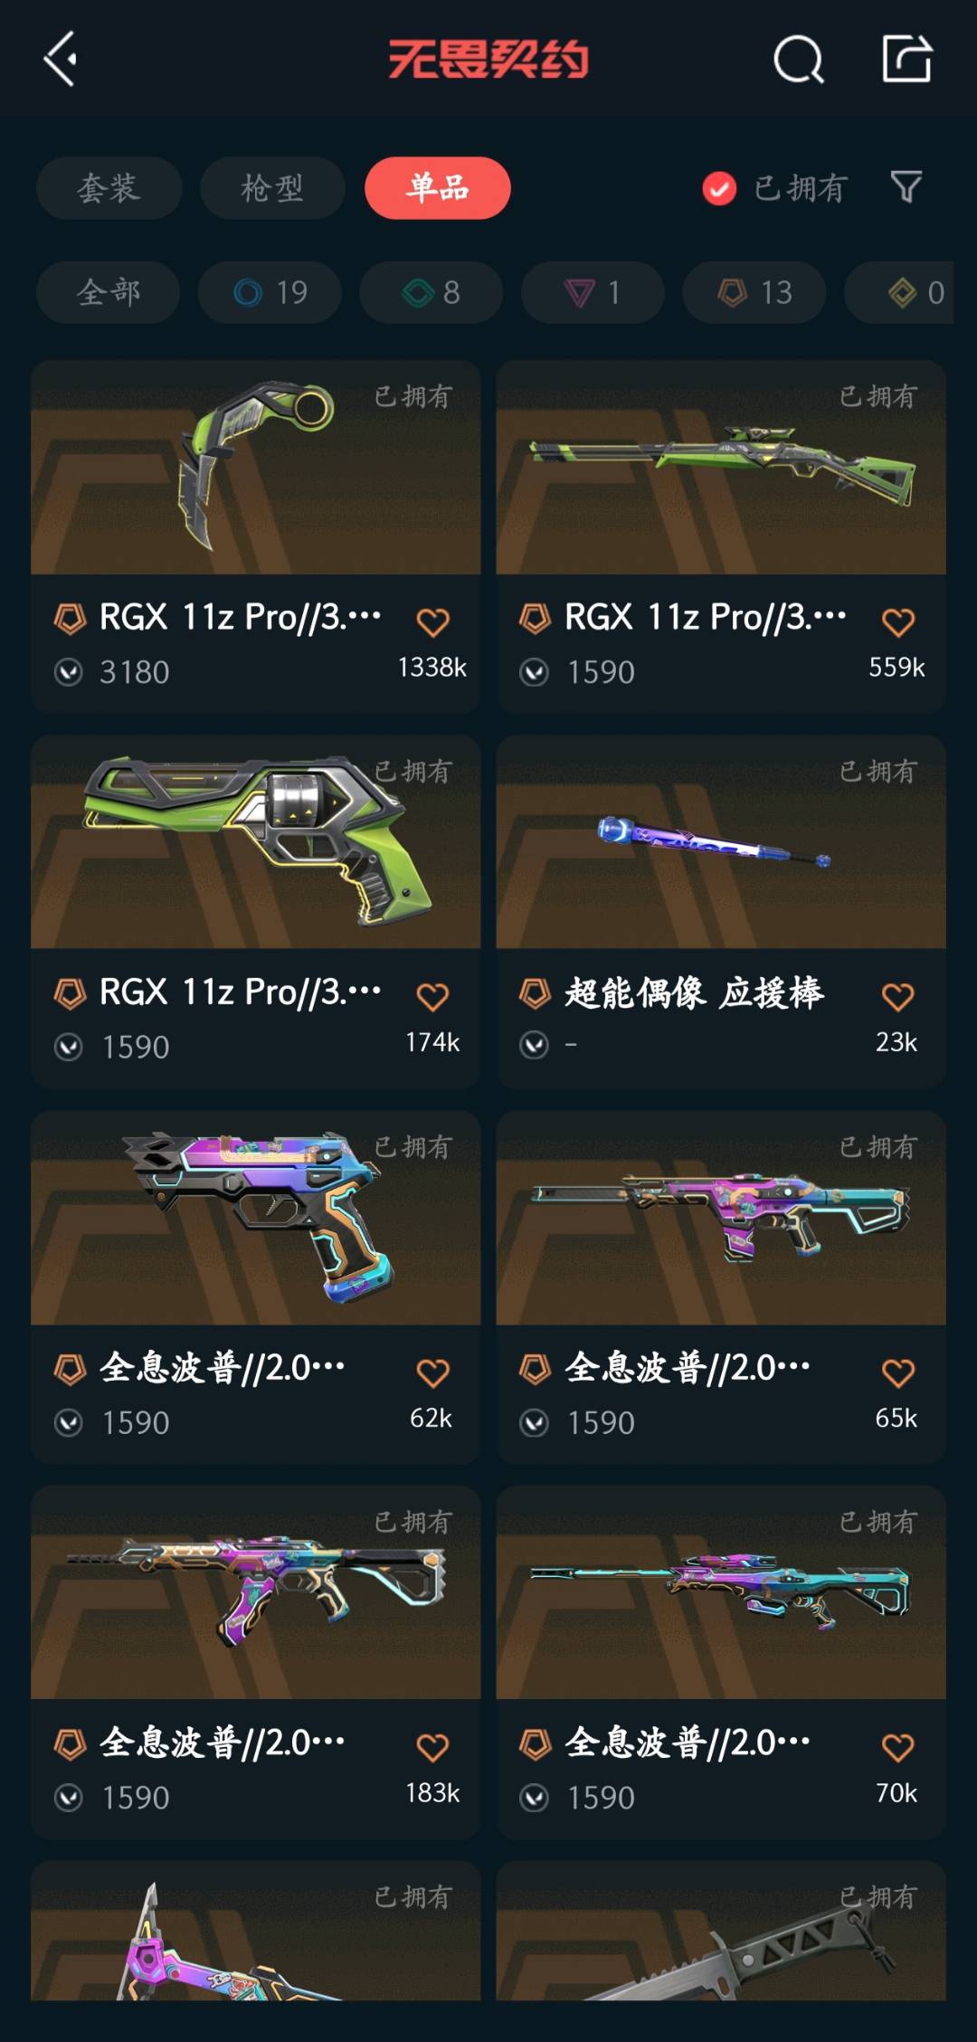This screenshot has height=2042, width=977.
Task: Switch to the 枪型 tab
Action: click(x=272, y=188)
